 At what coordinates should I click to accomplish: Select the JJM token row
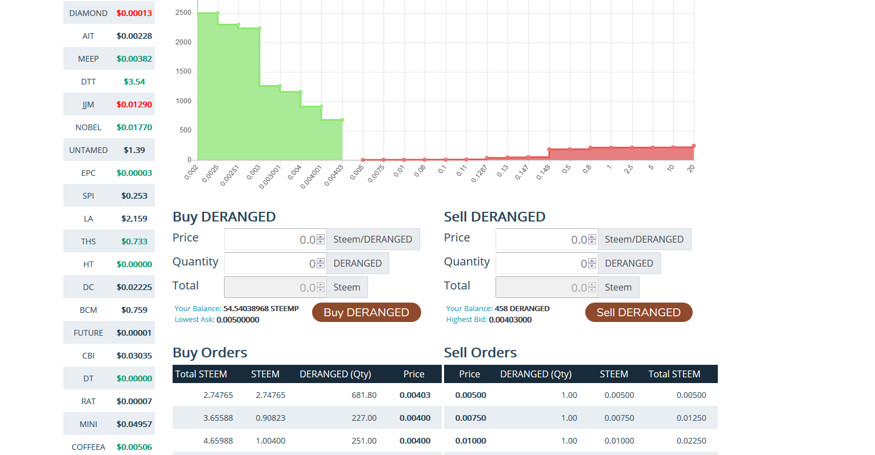(x=109, y=104)
